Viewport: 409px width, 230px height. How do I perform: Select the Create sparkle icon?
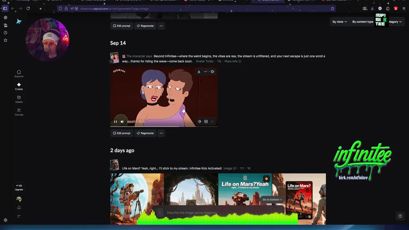(x=19, y=85)
